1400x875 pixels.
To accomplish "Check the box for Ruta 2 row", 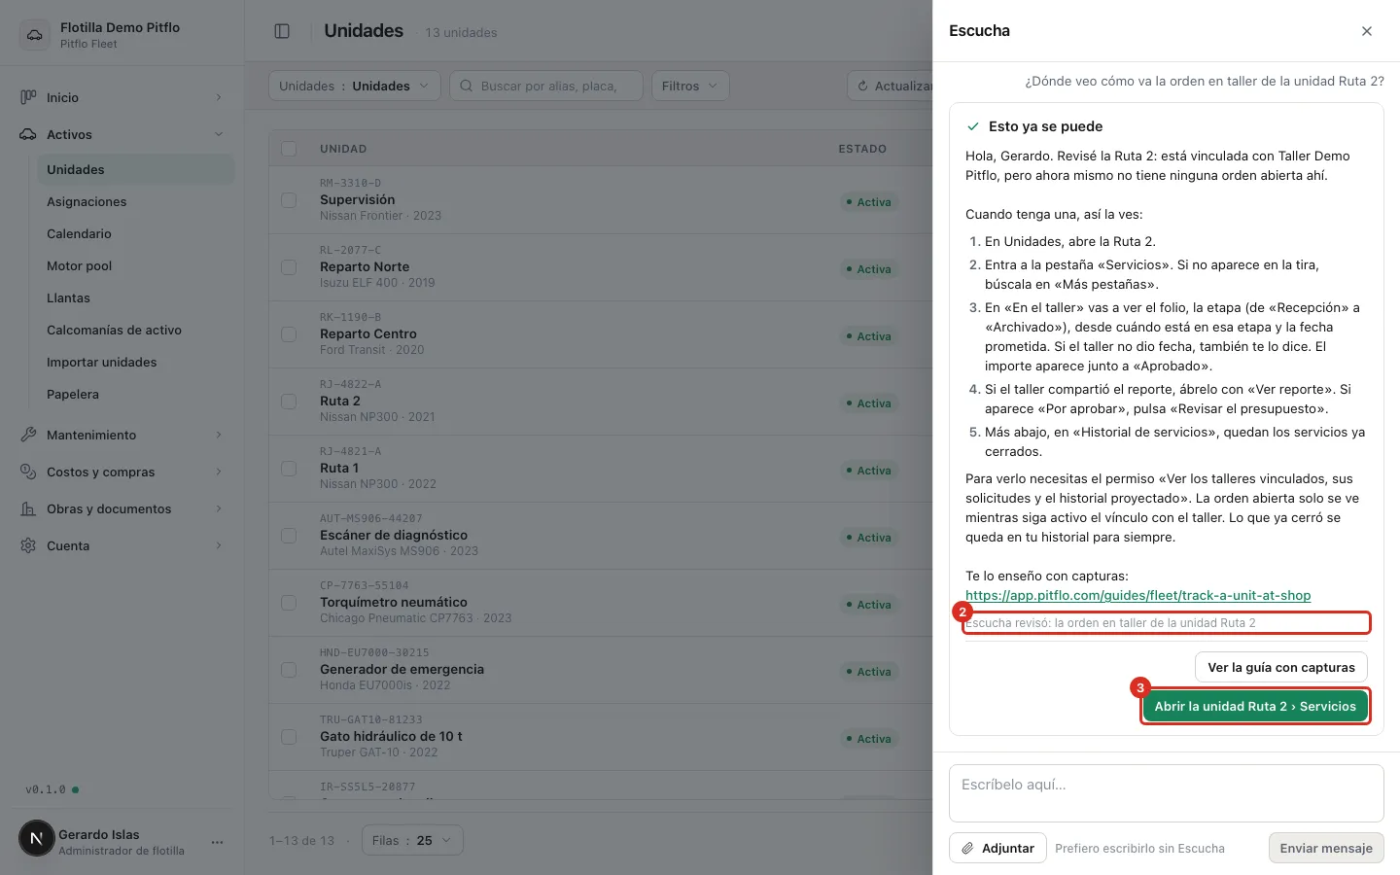I will [289, 401].
